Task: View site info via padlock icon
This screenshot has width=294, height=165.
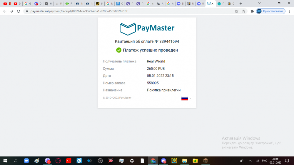Action: click(27, 11)
